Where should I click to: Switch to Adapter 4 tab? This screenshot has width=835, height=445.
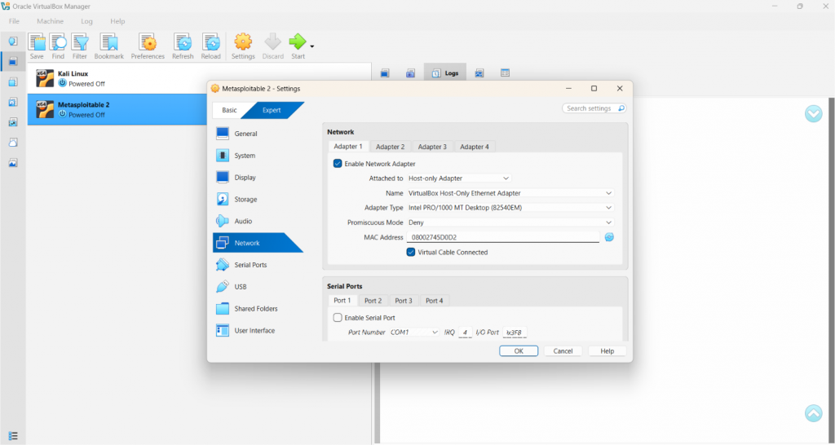(x=475, y=147)
